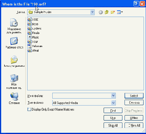Click the Find button

tap(113, 110)
